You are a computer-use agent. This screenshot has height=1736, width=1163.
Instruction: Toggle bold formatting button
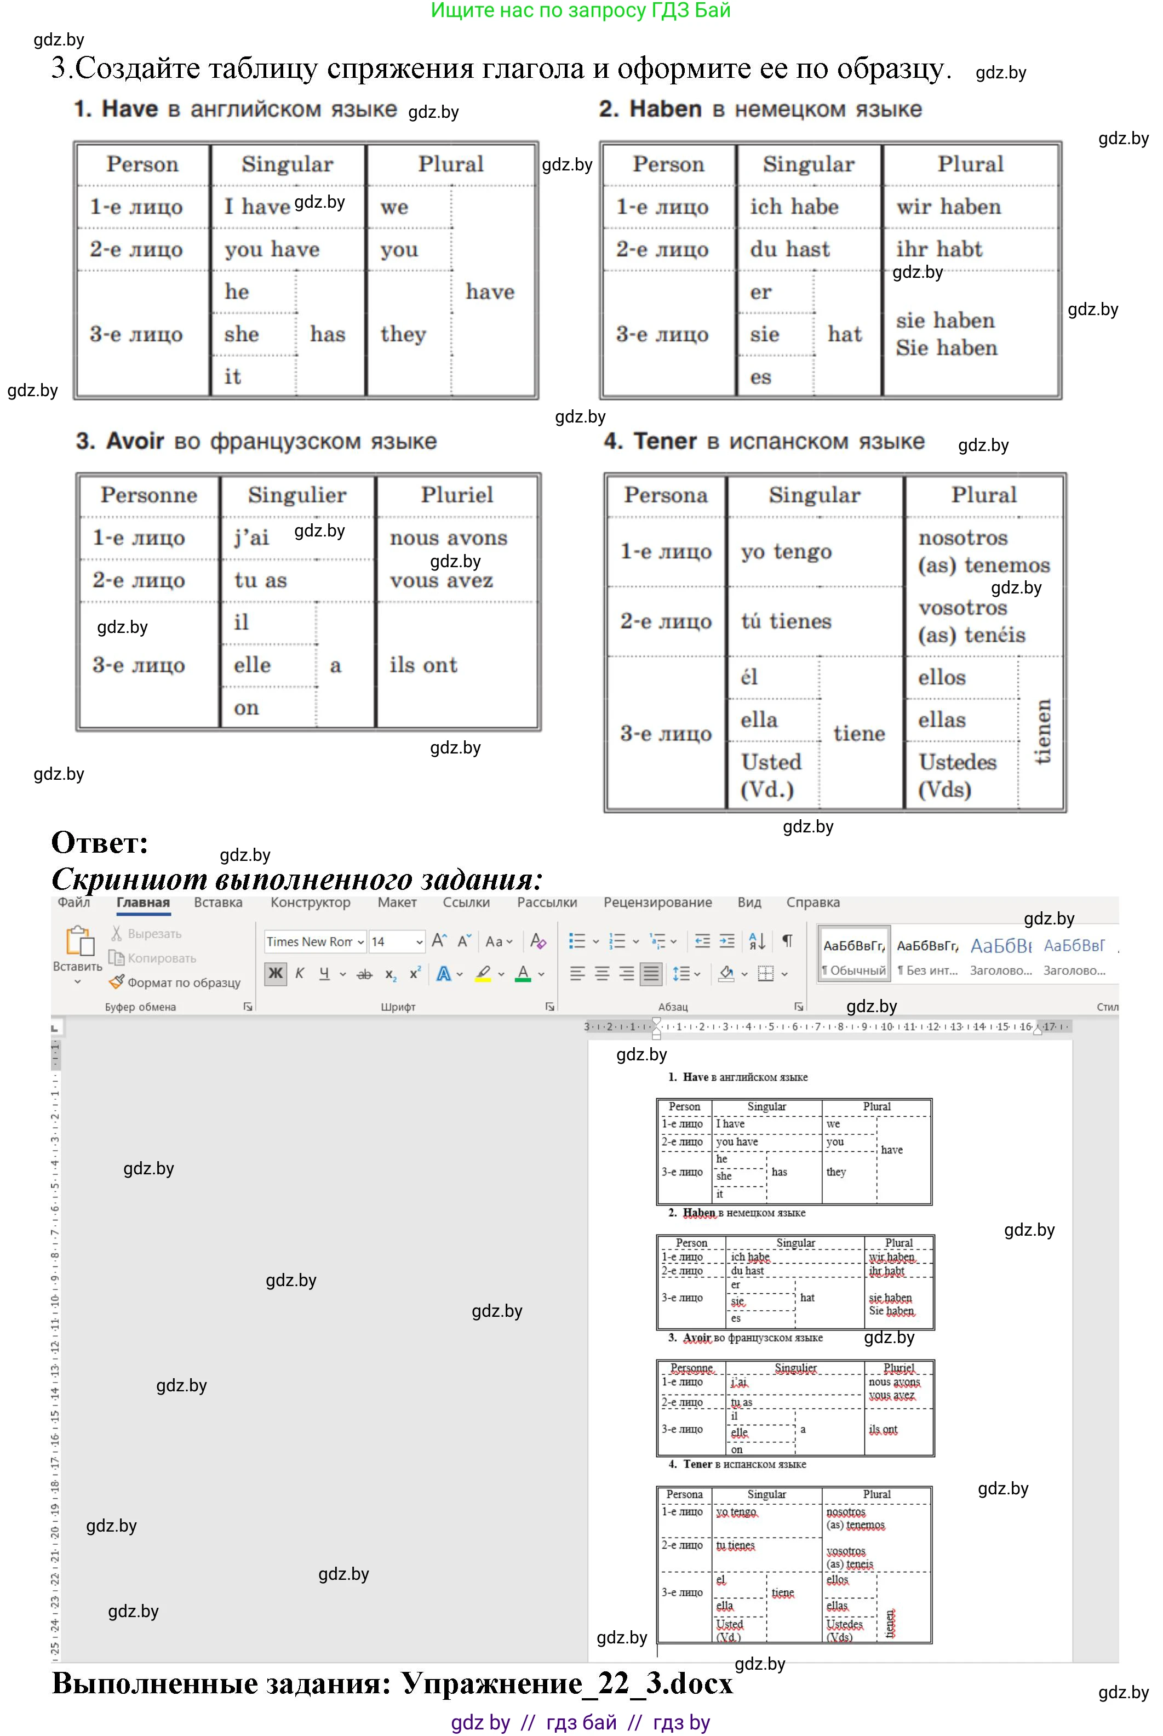275,973
